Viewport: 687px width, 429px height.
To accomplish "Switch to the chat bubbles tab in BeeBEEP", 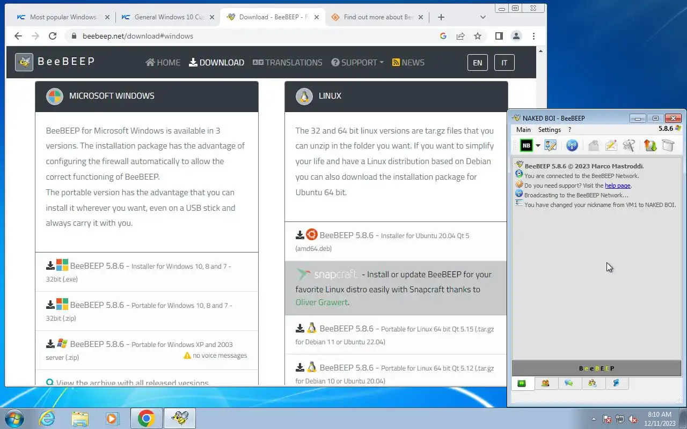I will [569, 383].
